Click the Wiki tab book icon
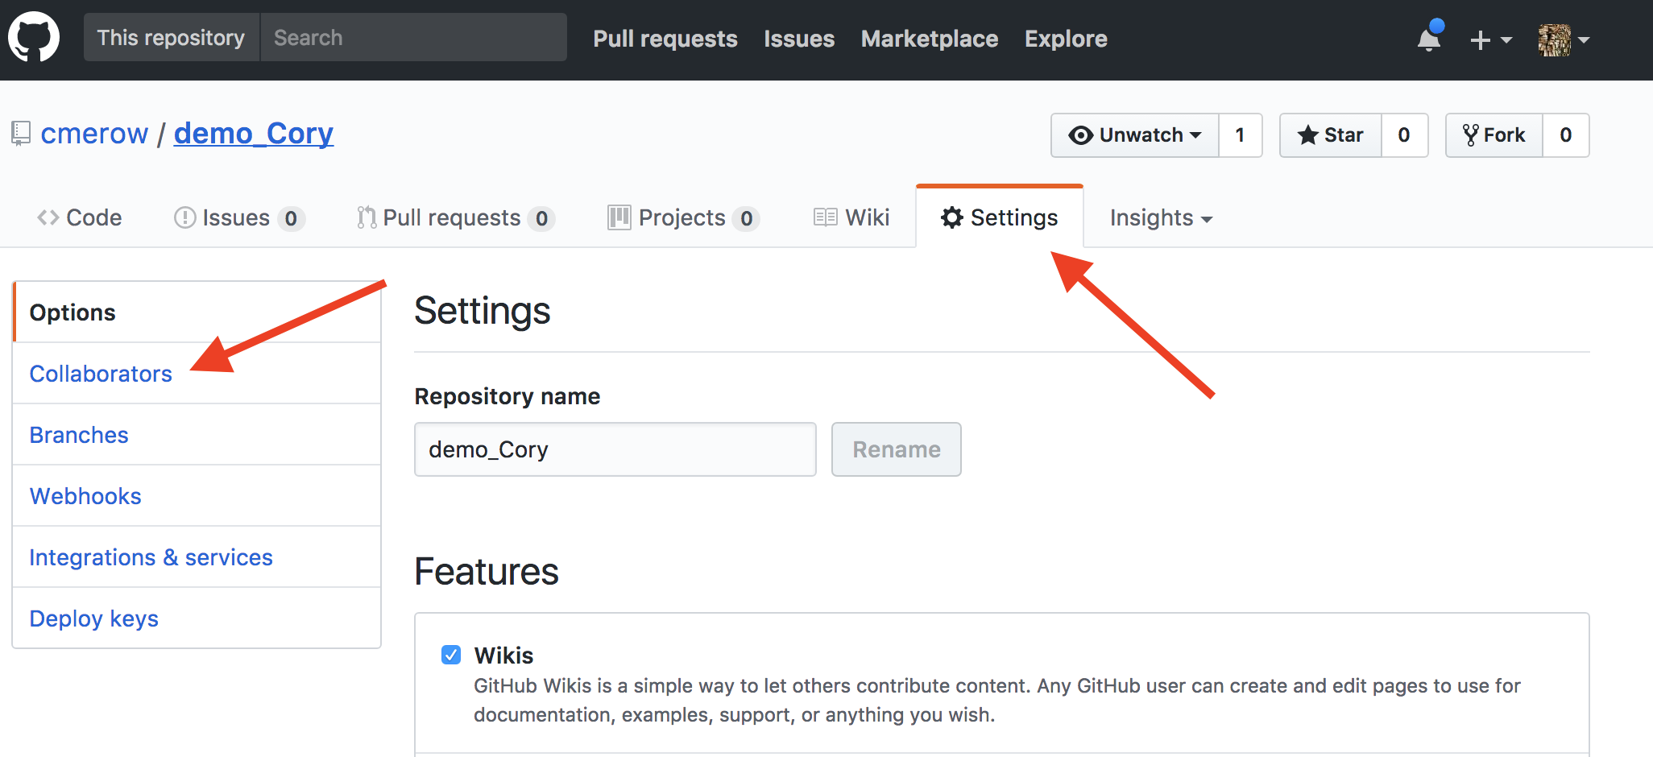 pos(826,217)
